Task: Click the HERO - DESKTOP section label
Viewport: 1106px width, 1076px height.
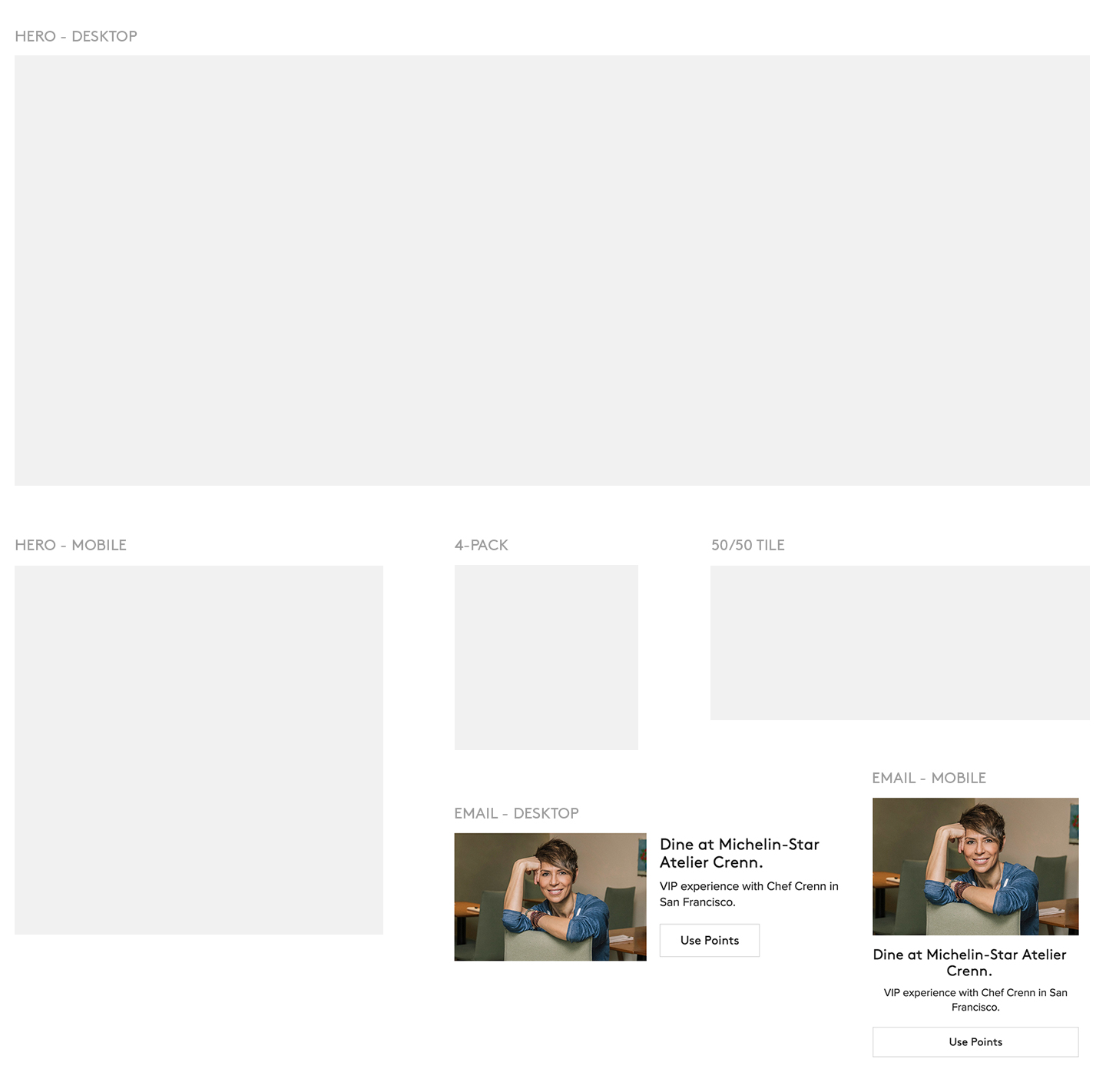Action: (x=76, y=36)
